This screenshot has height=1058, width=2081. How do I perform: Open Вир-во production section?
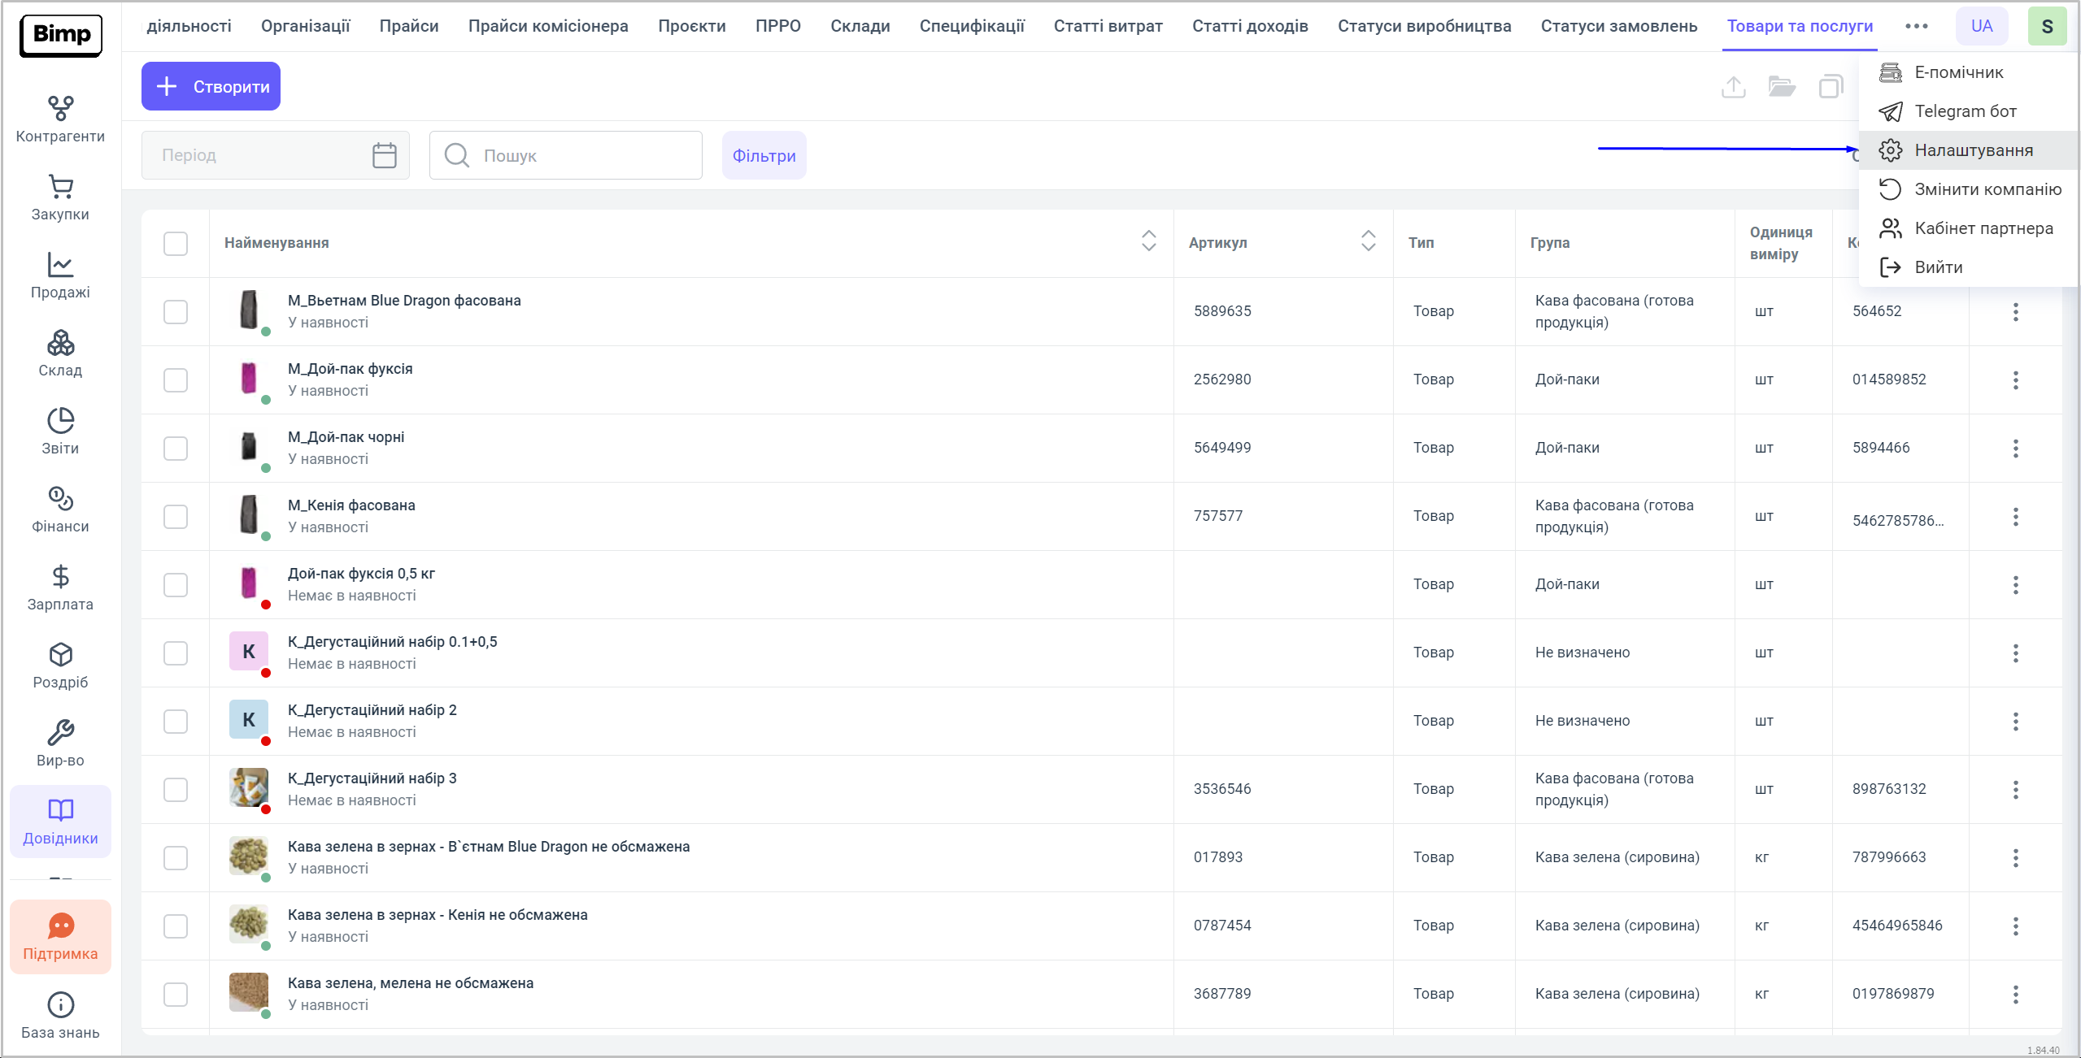point(60,744)
